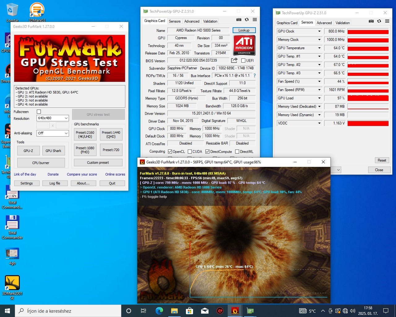Viewport: 396px width, 317px height.
Task: Click the GPU Load red sensor graph
Action: pyautogui.click(x=368, y=98)
